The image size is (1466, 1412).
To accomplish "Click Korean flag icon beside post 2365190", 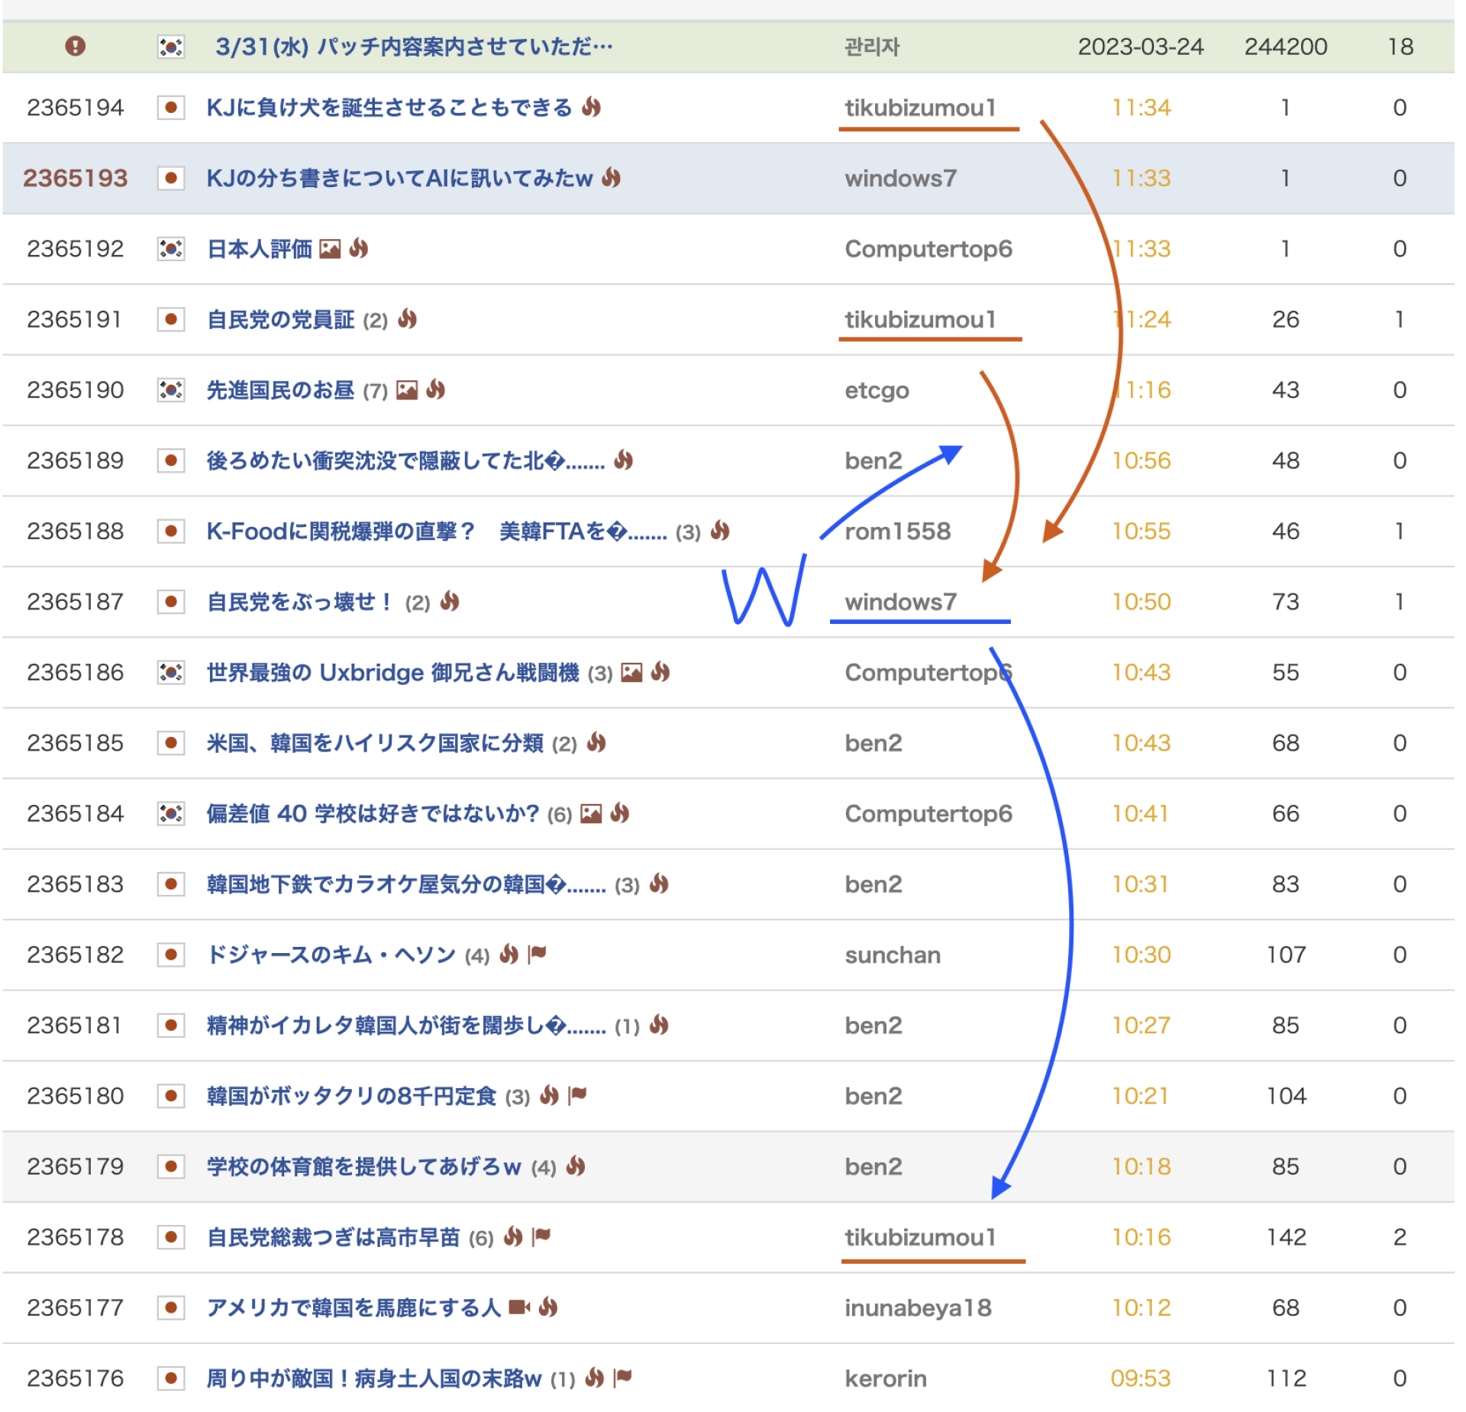I will coord(171,390).
